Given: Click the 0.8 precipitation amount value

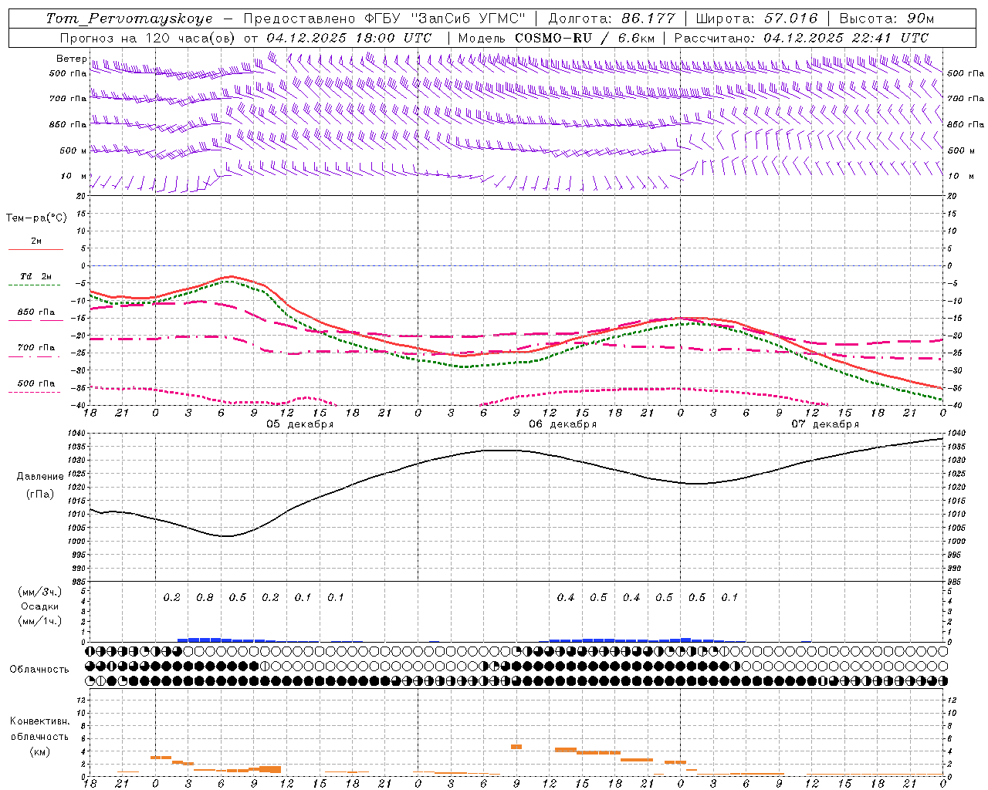Looking at the screenshot, I should point(205,597).
